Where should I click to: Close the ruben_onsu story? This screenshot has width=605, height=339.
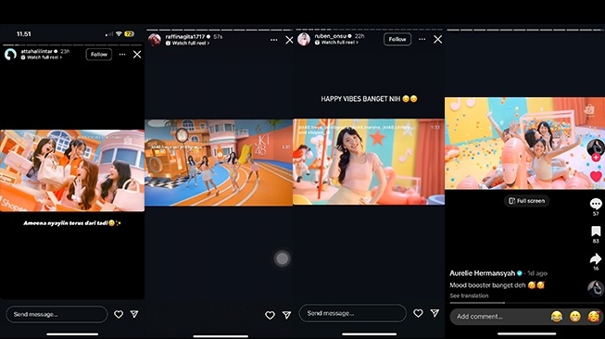pos(437,39)
